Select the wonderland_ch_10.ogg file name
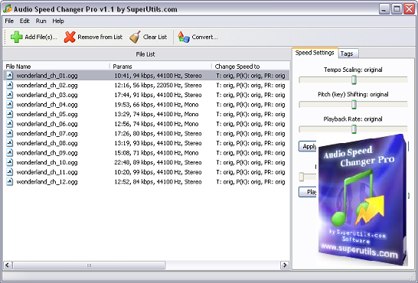Image resolution: width=418 pixels, height=283 pixels. coord(47,162)
